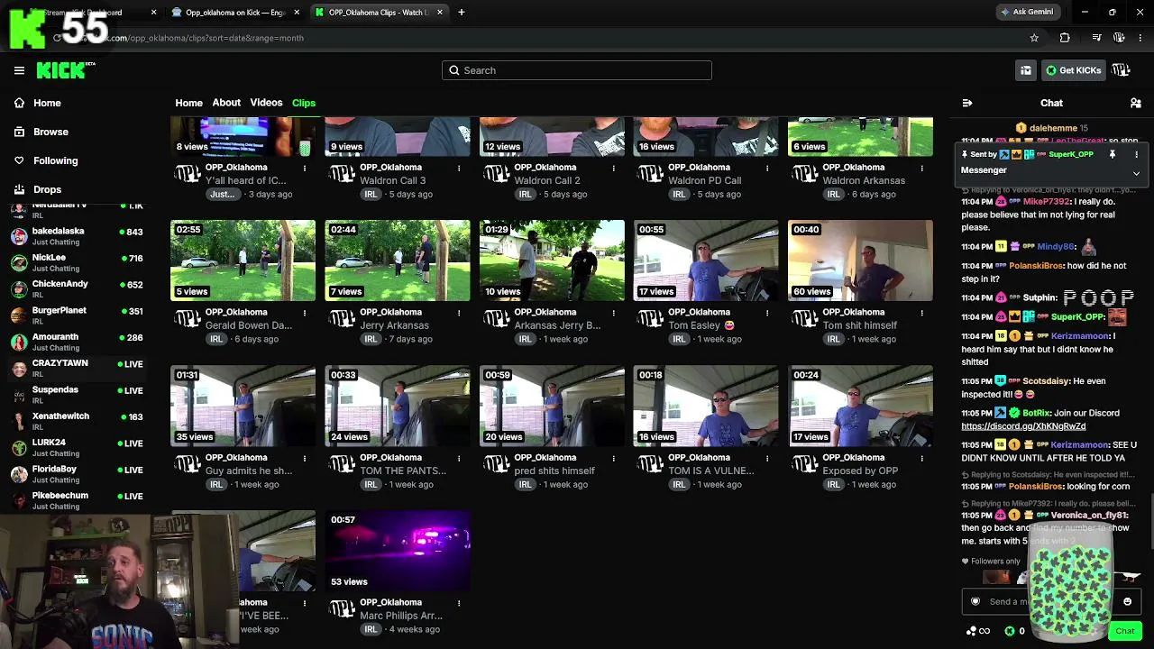1154x649 pixels.
Task: Play the Marc Phillips Arr... clip thumbnail
Action: coord(398,551)
